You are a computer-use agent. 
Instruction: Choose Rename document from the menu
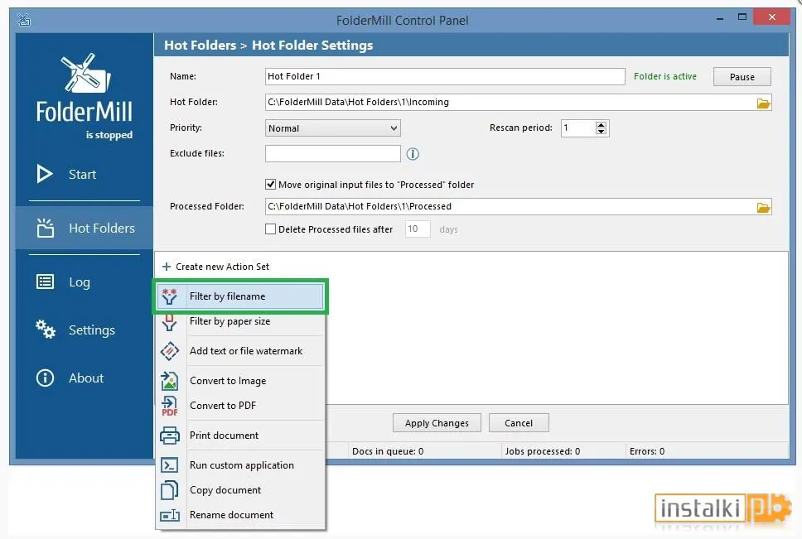pos(240,515)
